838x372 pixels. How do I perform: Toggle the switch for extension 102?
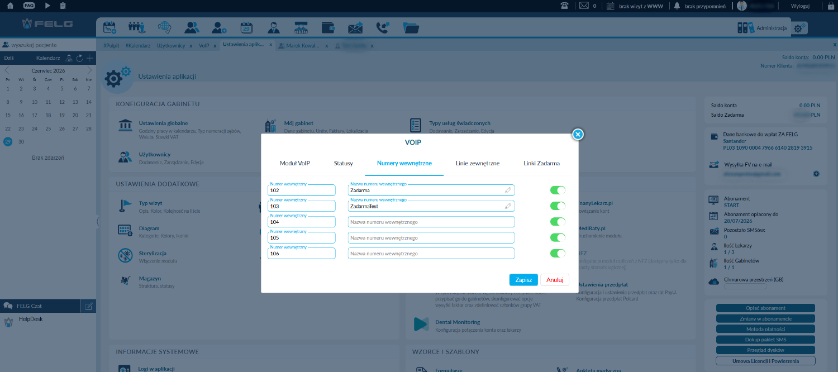point(558,190)
